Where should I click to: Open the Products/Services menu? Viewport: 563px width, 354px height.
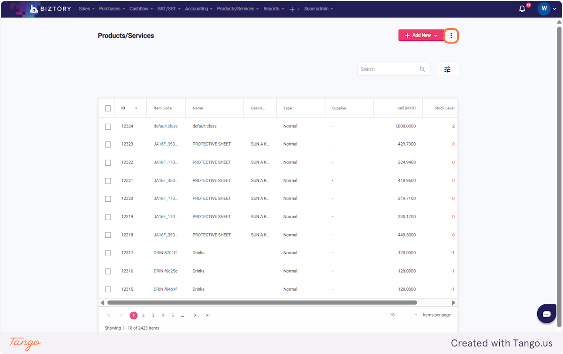(237, 9)
